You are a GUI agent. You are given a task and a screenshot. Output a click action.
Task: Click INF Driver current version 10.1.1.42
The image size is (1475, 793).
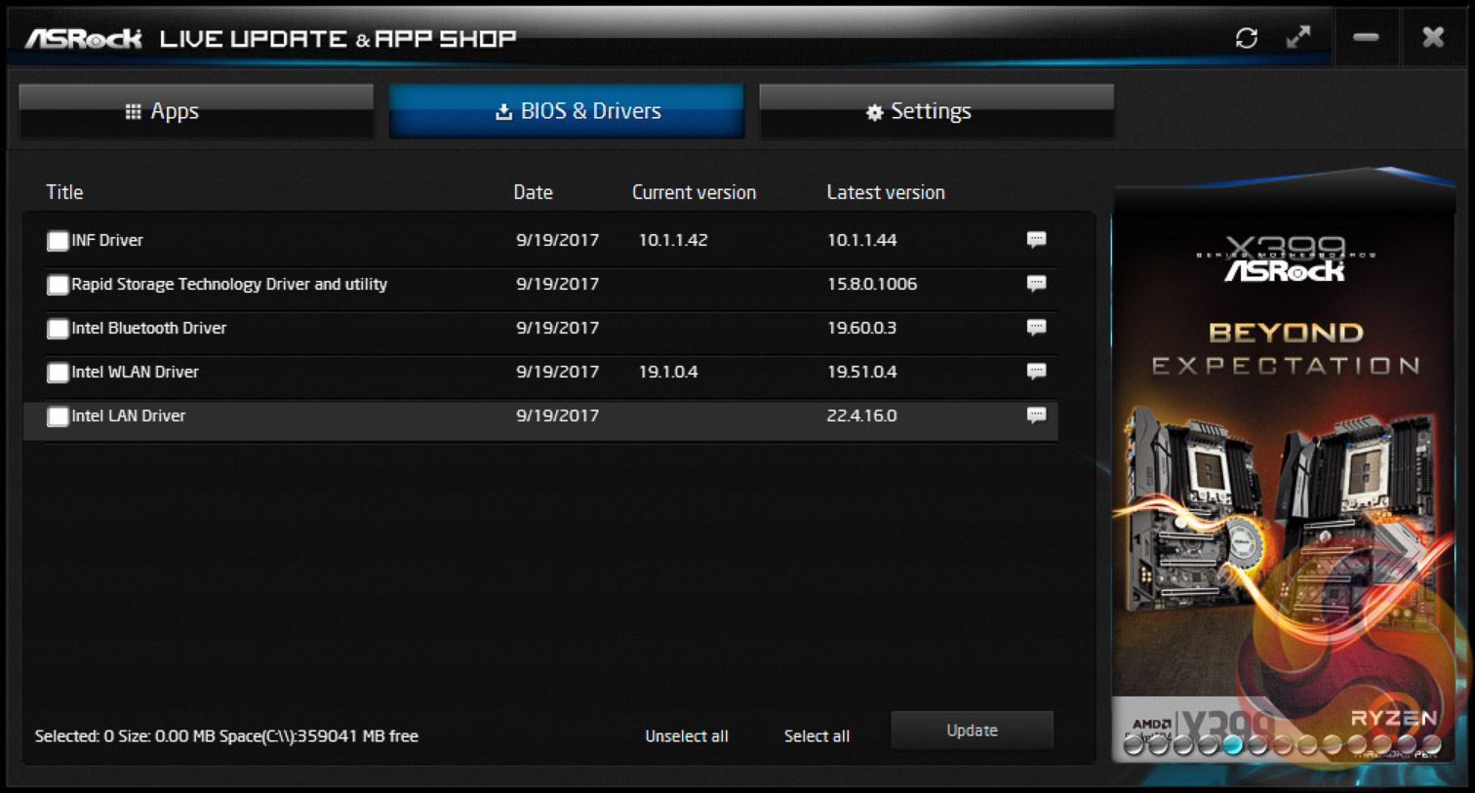673,240
